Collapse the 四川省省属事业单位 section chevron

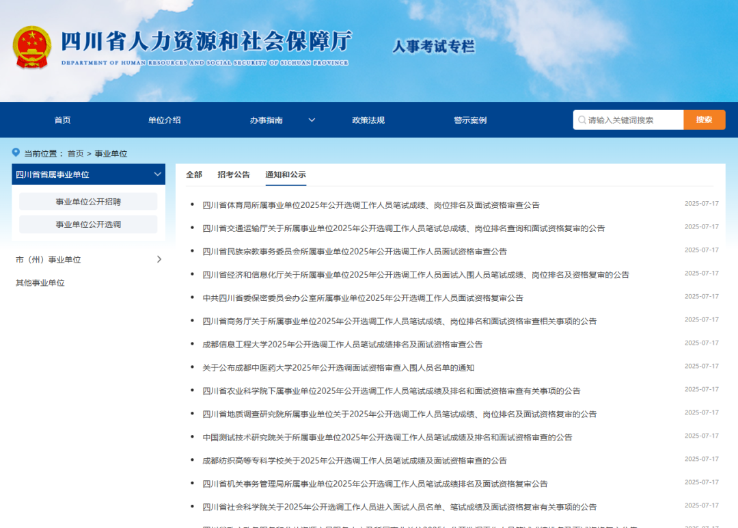(x=157, y=174)
